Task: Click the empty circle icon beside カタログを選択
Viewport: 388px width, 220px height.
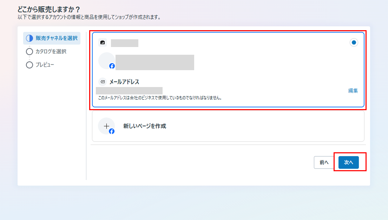Action: (x=29, y=52)
